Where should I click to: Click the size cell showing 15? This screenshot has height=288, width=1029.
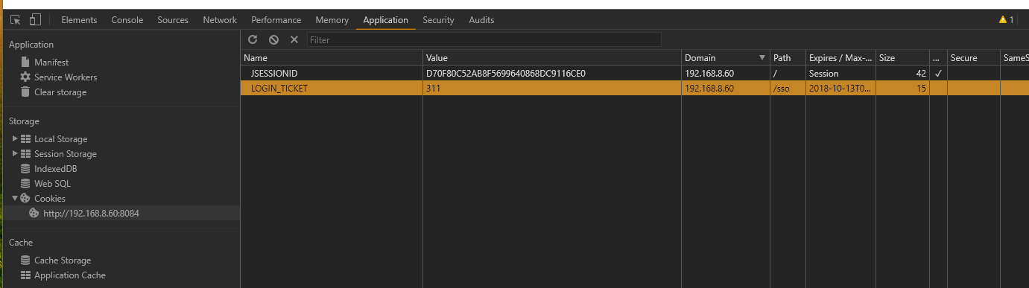(902, 88)
